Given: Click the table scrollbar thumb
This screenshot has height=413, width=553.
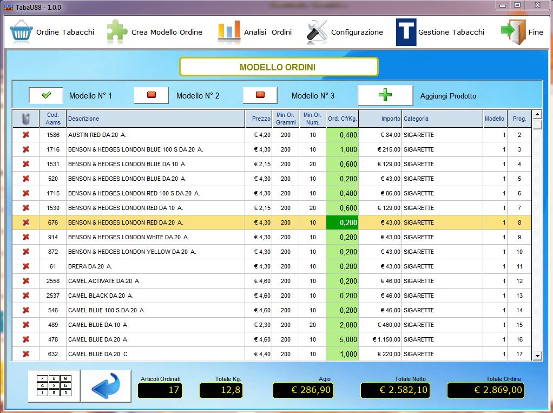Looking at the screenshot, I should [537, 124].
